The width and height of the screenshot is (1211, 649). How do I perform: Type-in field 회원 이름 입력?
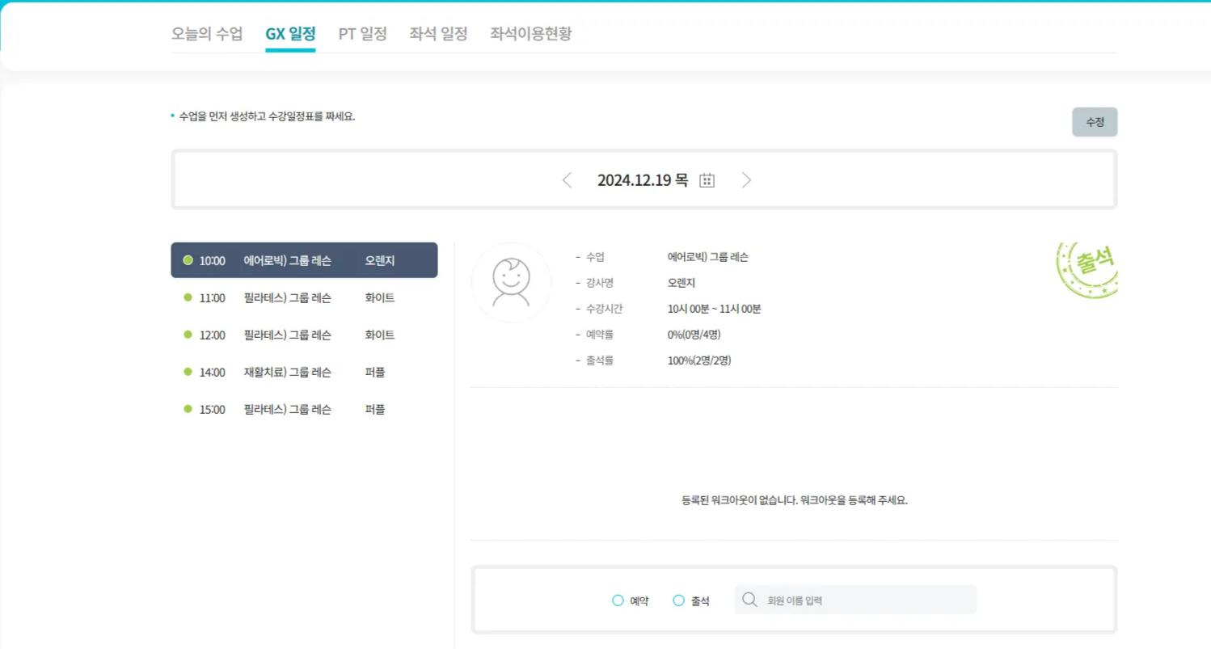855,600
